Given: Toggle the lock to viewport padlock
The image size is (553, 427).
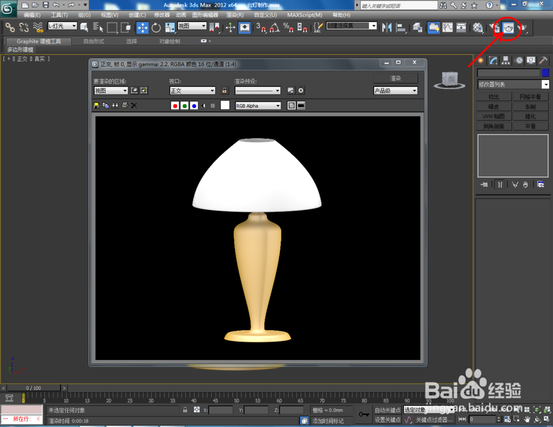Looking at the screenshot, I should point(225,91).
